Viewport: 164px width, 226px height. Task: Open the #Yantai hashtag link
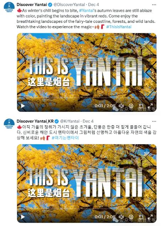pos(86,10)
